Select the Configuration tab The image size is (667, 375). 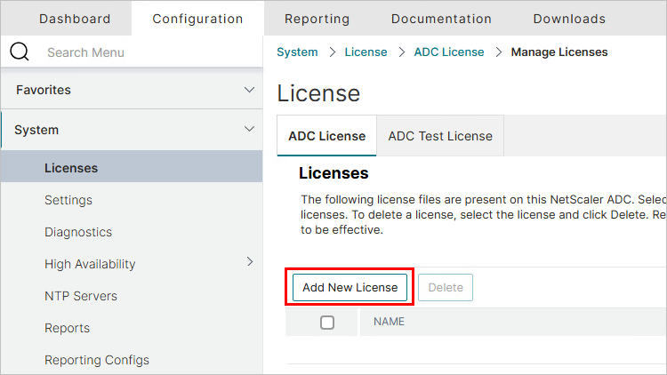[x=197, y=19]
